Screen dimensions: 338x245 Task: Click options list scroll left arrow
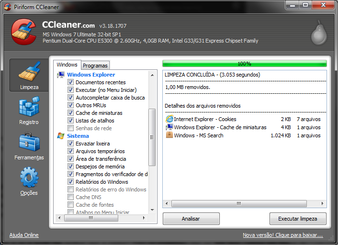tap(59, 218)
